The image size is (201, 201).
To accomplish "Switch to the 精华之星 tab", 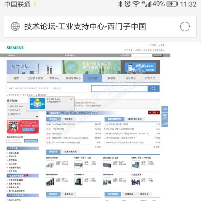I will 144,194.
